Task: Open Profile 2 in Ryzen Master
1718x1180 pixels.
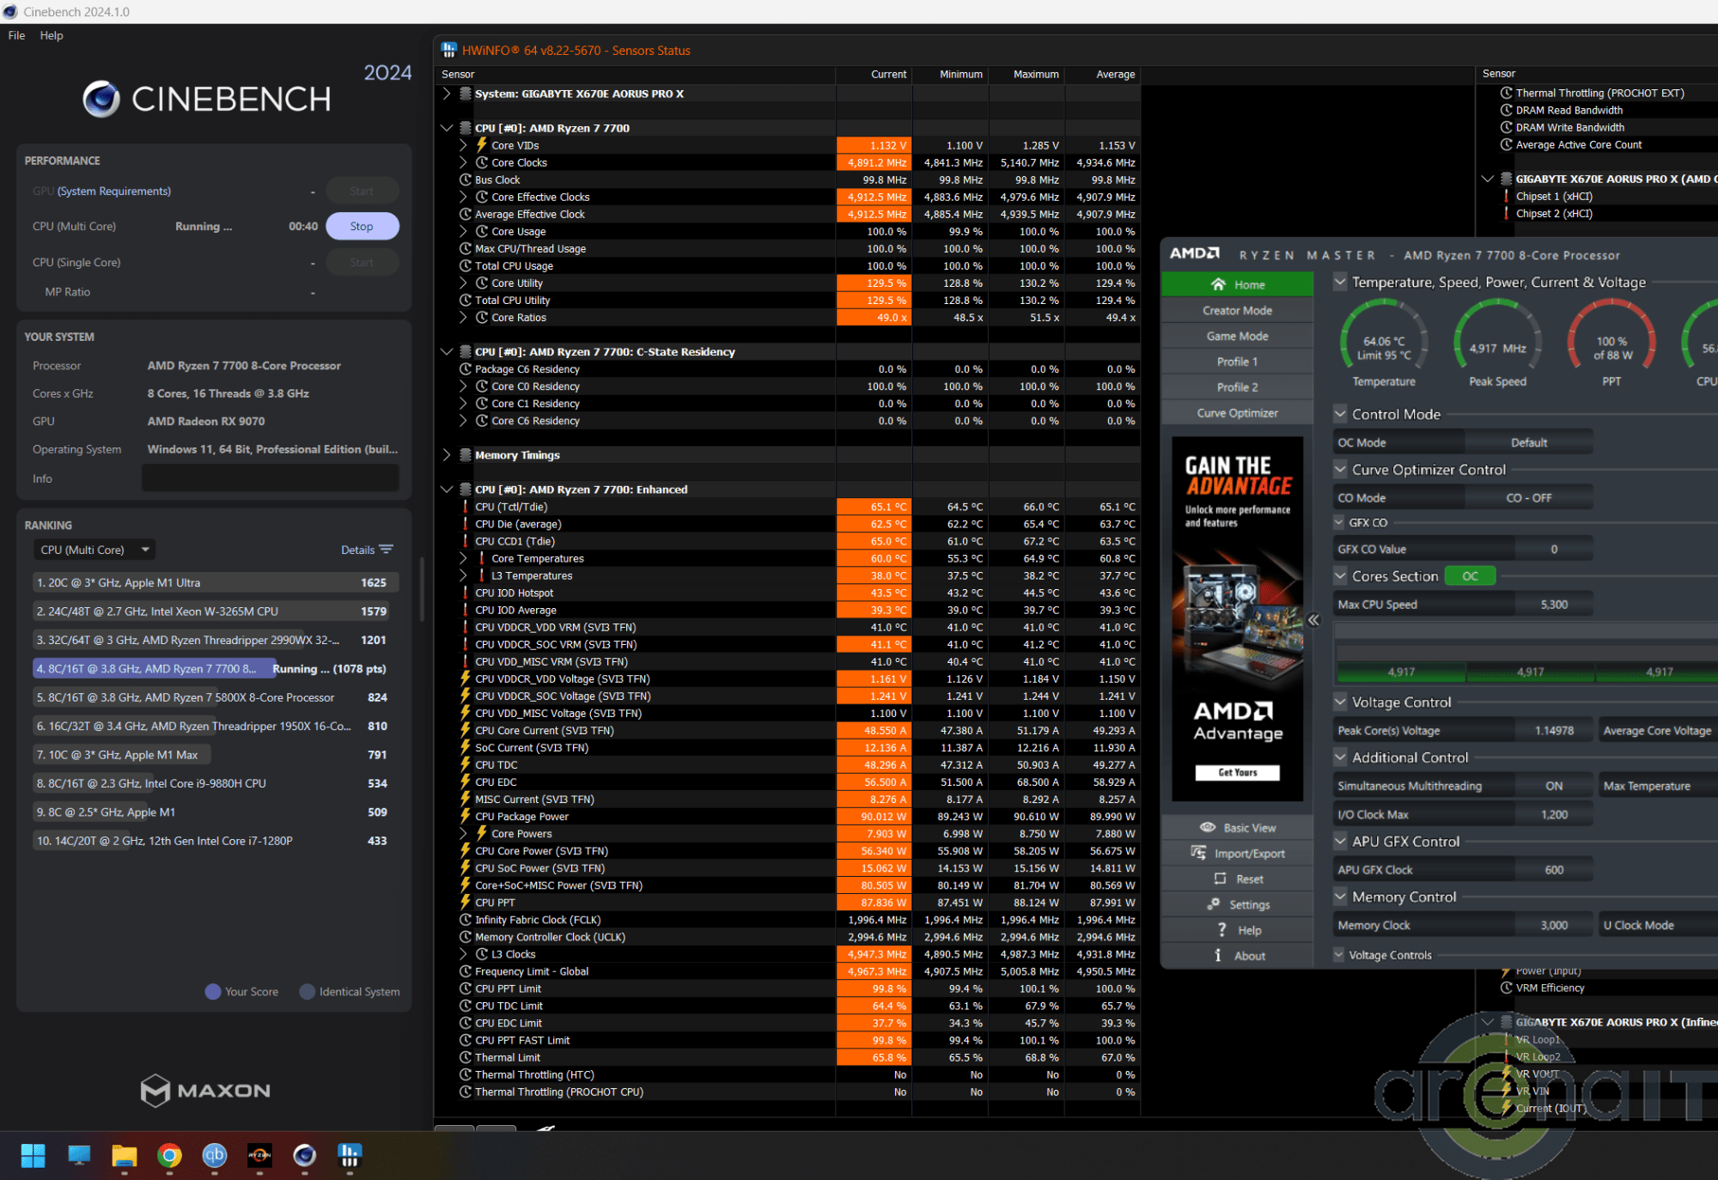Action: (x=1237, y=387)
